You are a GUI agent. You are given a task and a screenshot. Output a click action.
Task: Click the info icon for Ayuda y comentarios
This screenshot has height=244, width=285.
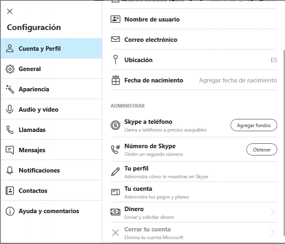pyautogui.click(x=10, y=211)
